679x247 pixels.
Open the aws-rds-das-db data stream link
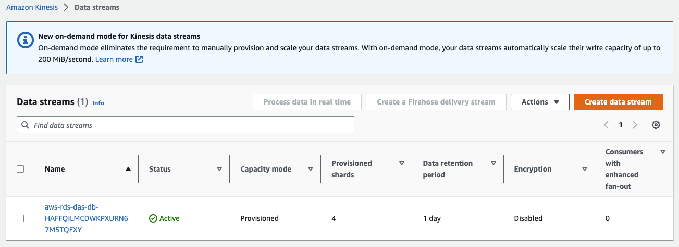pyautogui.click(x=86, y=218)
